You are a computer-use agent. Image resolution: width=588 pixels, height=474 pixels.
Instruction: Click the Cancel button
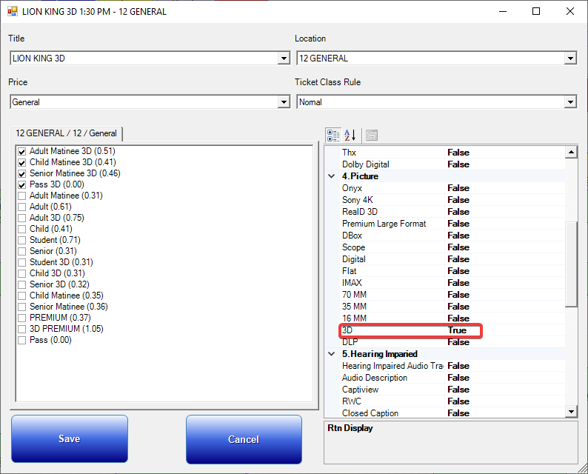point(244,439)
